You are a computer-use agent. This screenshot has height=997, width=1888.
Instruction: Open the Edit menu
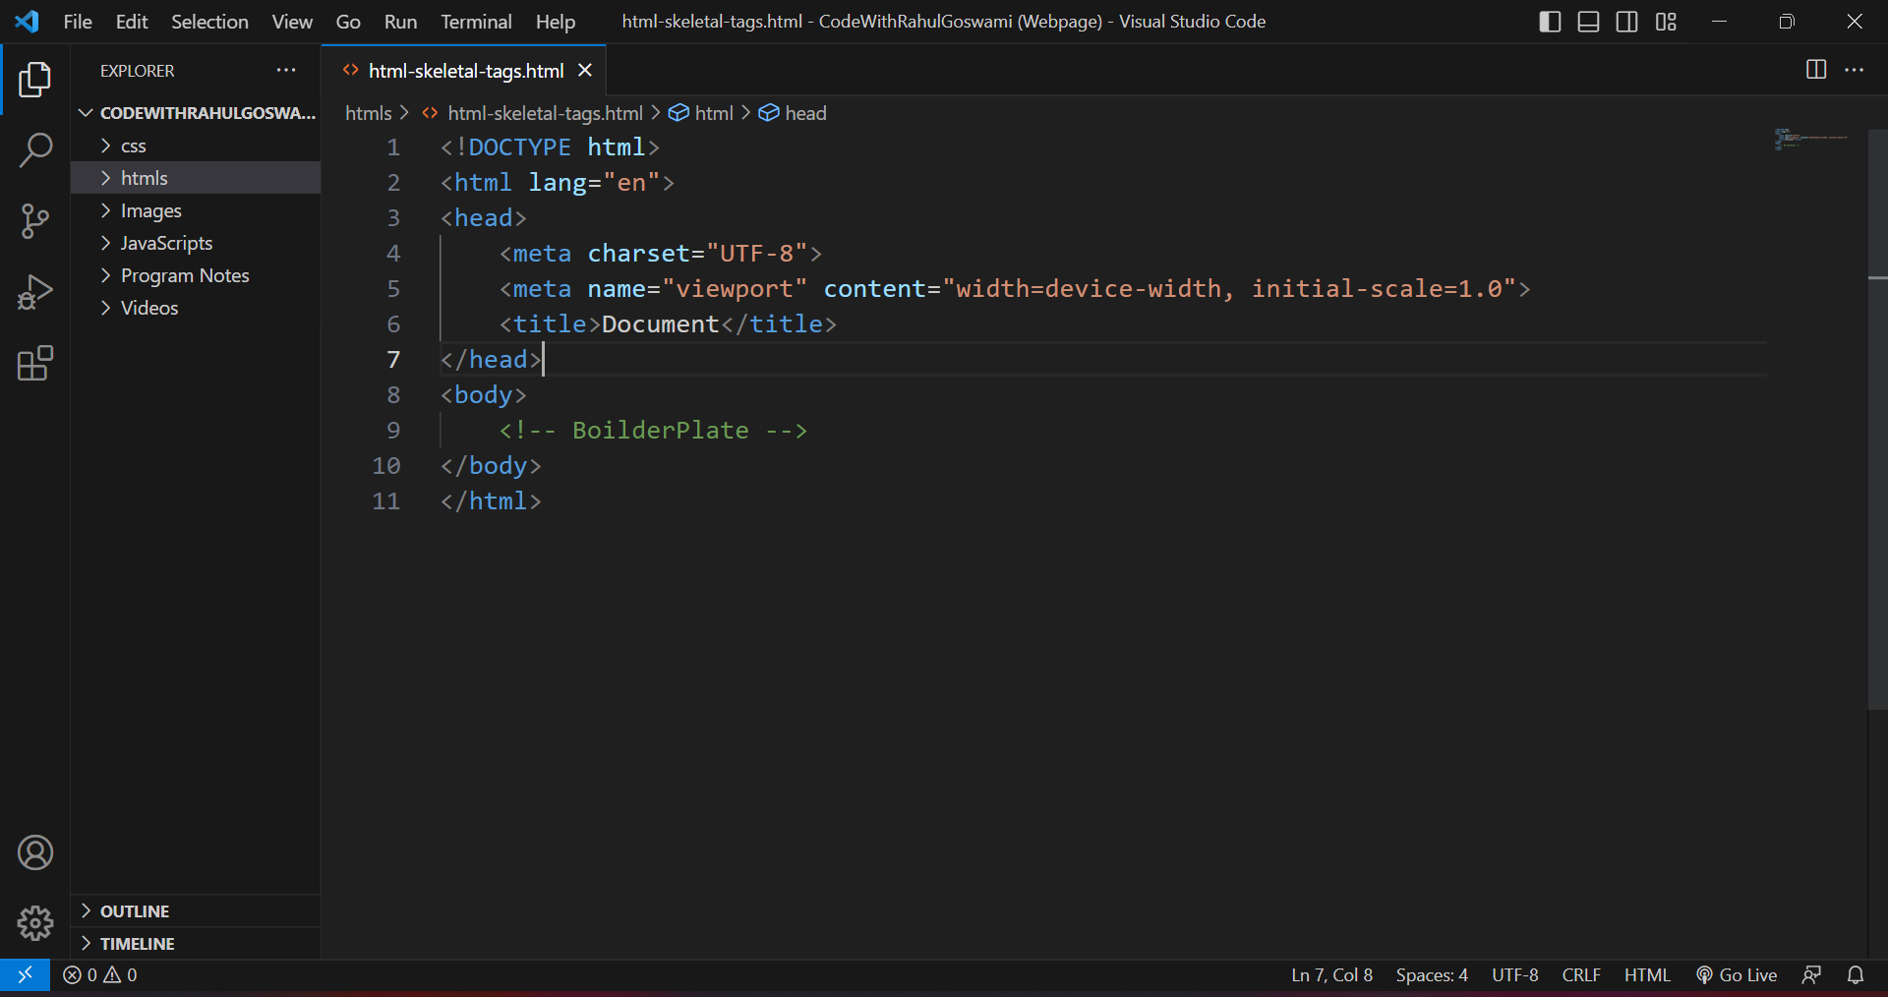click(x=132, y=22)
